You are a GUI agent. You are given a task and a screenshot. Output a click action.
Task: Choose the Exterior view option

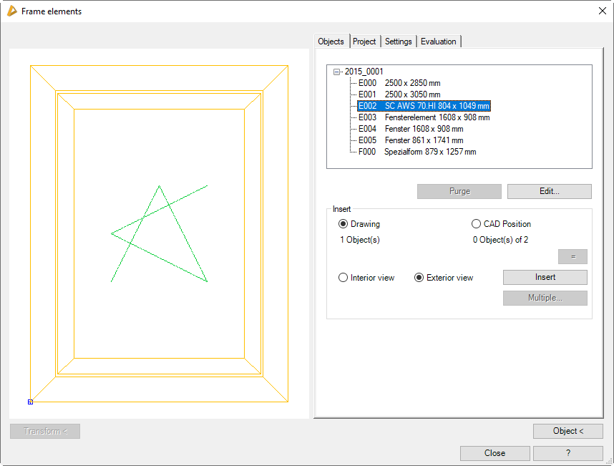tap(419, 278)
